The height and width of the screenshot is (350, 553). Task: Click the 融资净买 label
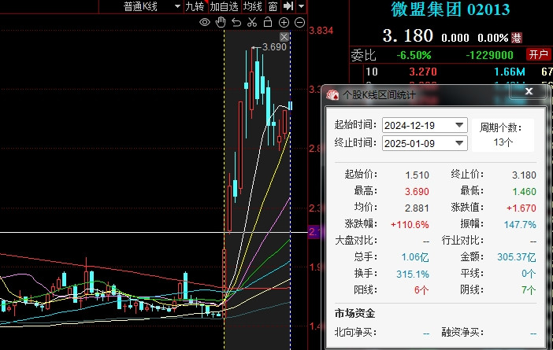tap(462, 332)
